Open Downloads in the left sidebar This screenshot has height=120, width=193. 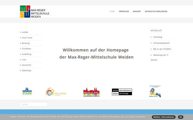click(x=26, y=70)
